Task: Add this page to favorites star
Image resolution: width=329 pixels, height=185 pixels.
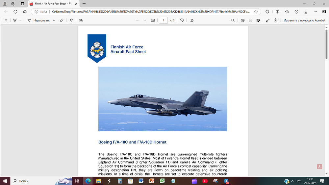Action: tap(256, 12)
